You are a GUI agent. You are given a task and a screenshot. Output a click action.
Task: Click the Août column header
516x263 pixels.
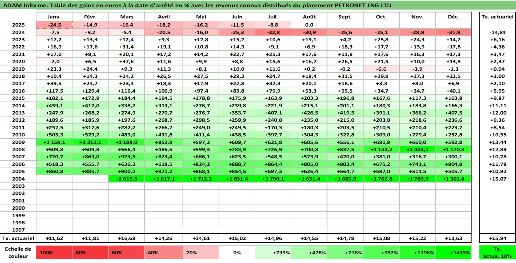coord(309,17)
